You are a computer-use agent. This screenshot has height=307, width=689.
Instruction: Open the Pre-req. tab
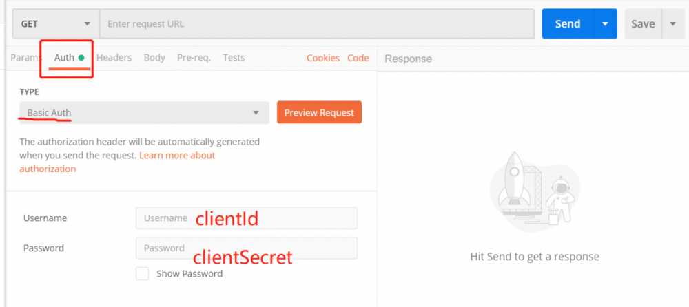(194, 58)
